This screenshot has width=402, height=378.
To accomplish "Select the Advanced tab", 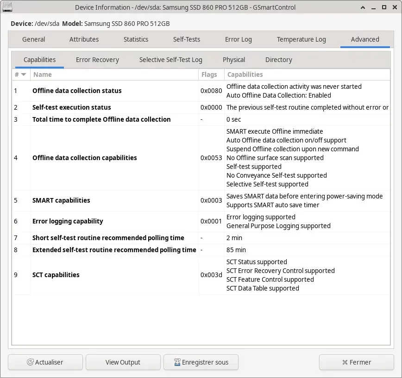I will coord(365,39).
